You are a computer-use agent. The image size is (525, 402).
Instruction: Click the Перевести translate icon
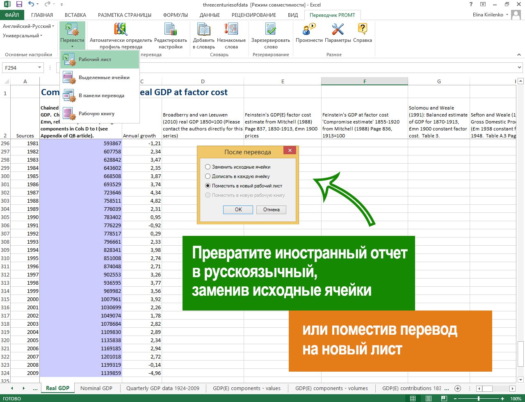72,29
